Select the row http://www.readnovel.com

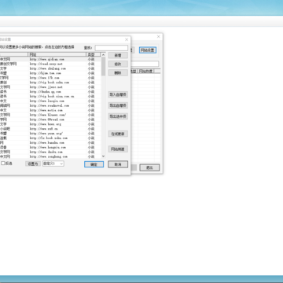click(50, 105)
